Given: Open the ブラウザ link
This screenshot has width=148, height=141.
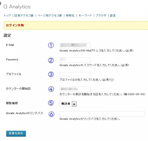Looking at the screenshot, I should pos(101,15).
